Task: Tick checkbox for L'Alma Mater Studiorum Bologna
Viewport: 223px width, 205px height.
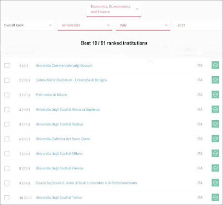Action: [7, 80]
